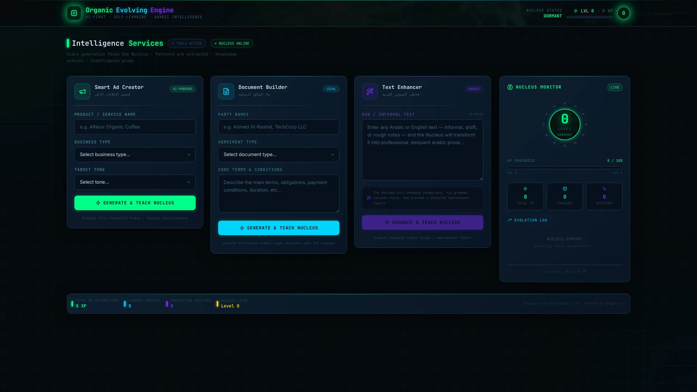This screenshot has height=392, width=697.
Task: Click the Evolution Log trend icon
Action: [x=509, y=220]
